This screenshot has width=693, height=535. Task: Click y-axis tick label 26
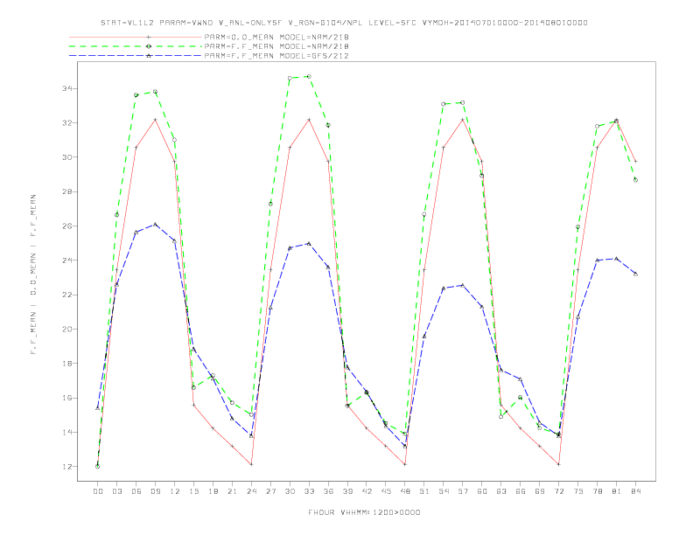67,226
